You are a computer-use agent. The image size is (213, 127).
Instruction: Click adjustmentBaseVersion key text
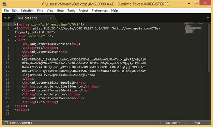50,44
